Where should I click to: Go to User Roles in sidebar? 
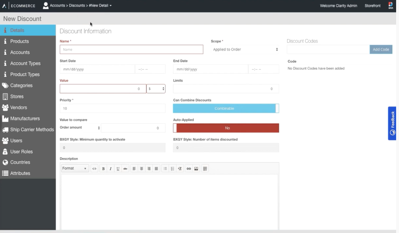(x=28, y=152)
